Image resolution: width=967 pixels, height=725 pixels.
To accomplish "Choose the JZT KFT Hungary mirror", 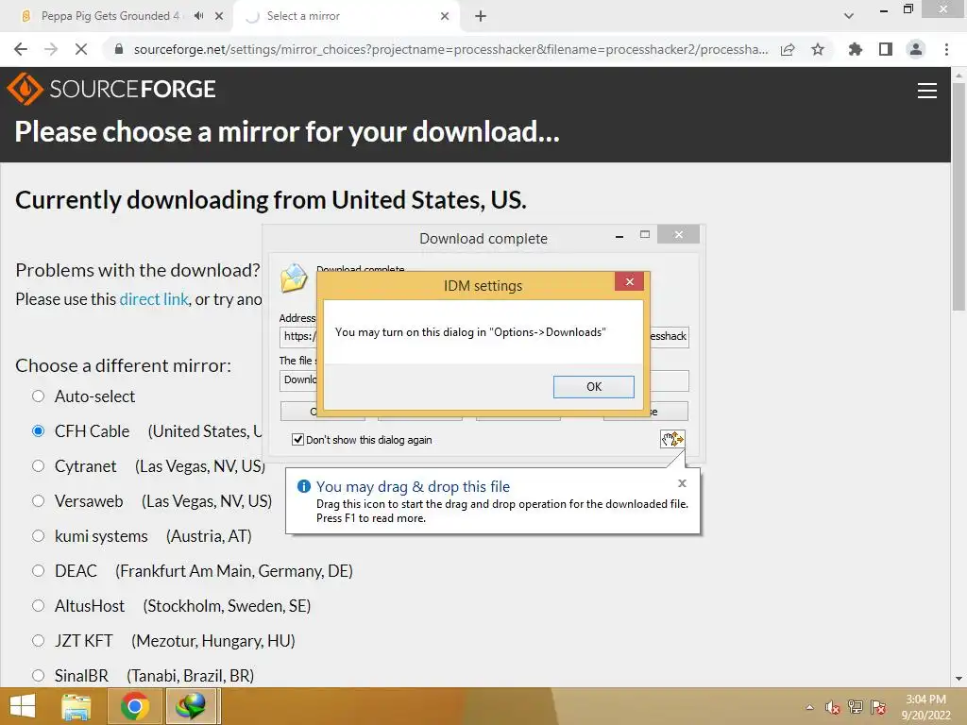I will (38, 641).
